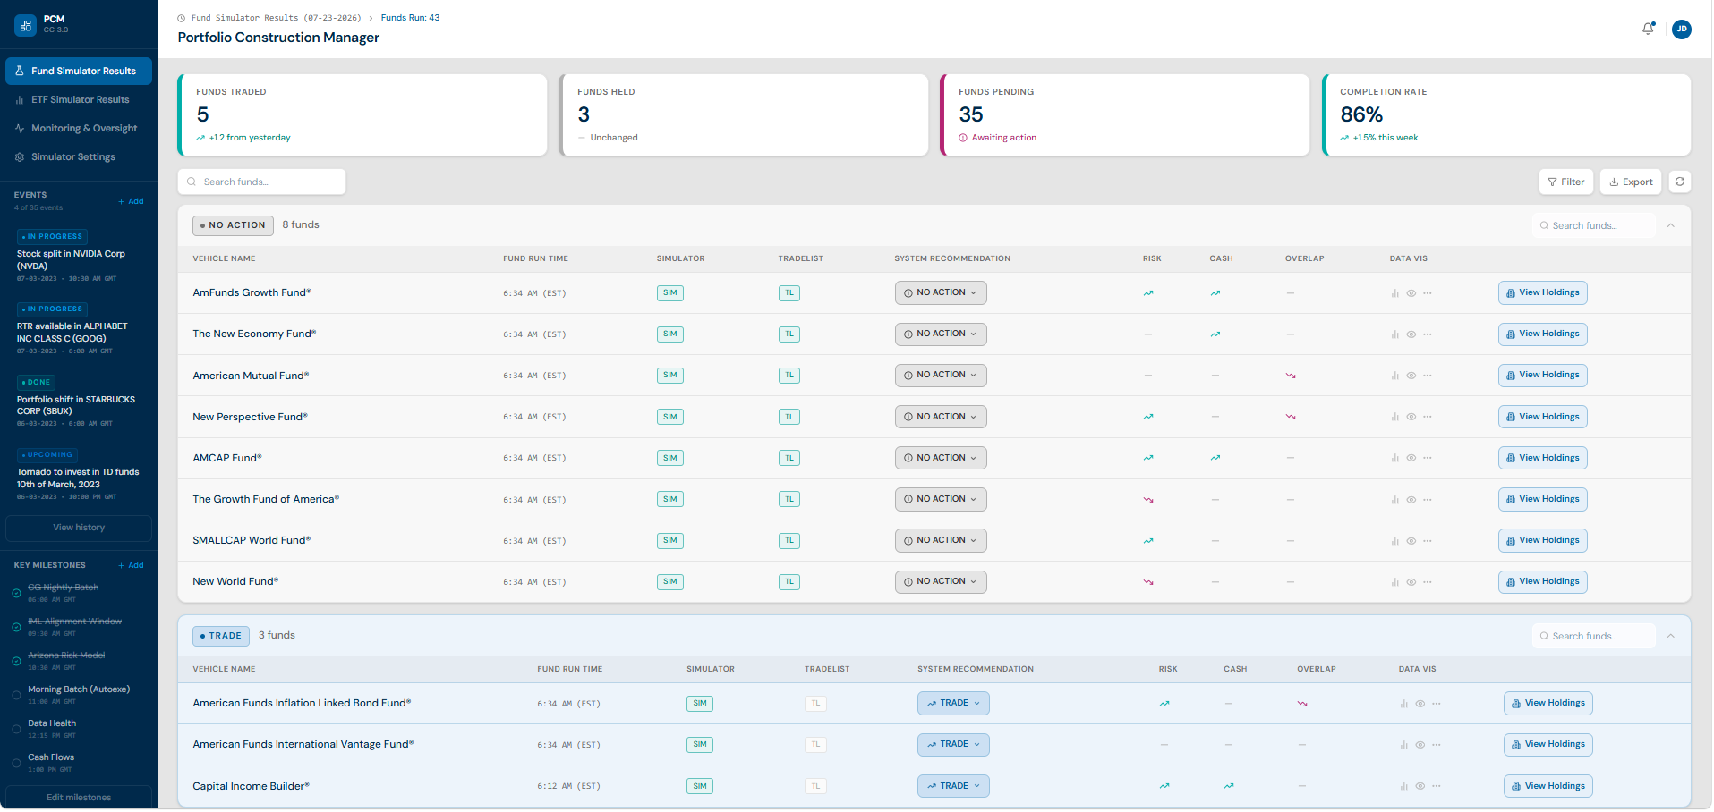Viewport: 1714px width, 812px height.
Task: Click the main Search funds field
Action: [x=261, y=182]
